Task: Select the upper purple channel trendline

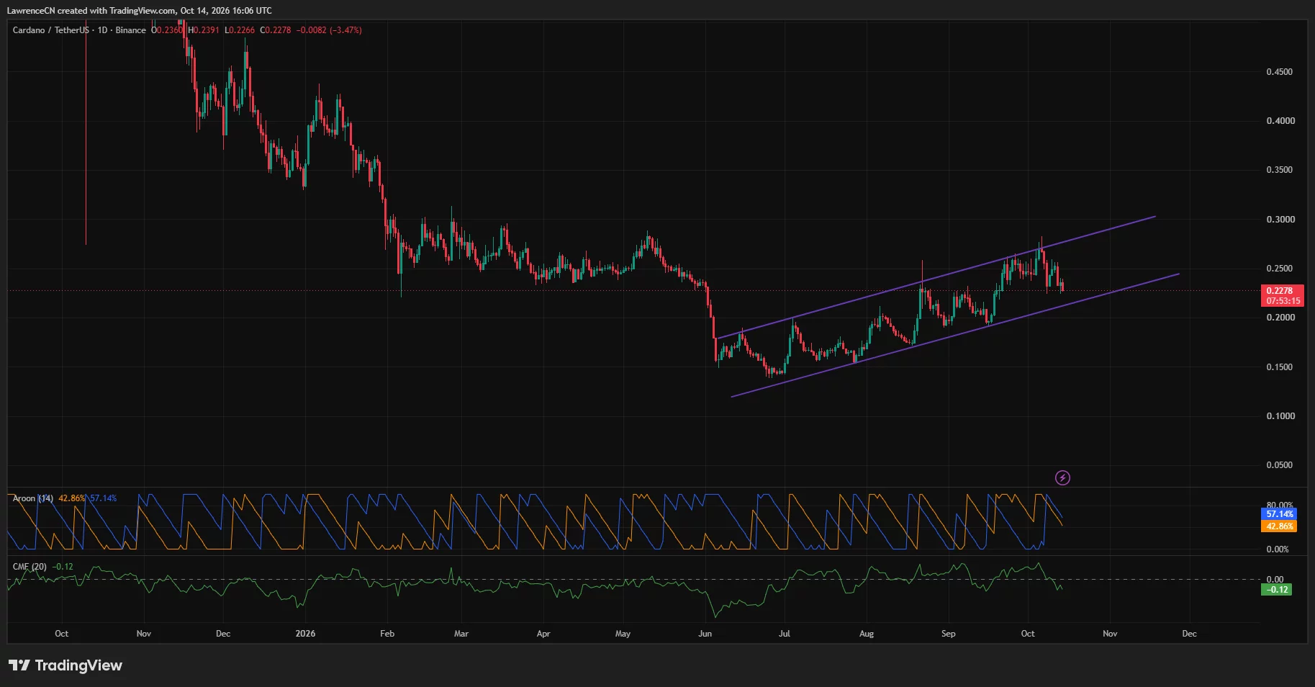Action: [936, 277]
